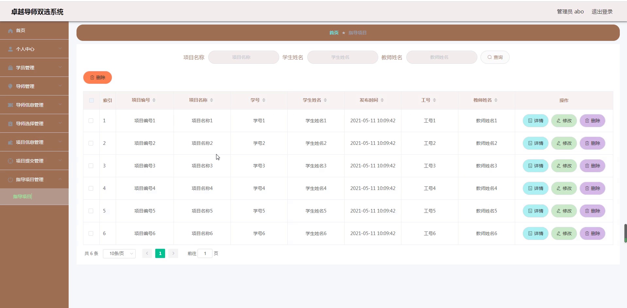This screenshot has width=627, height=308.
Task: Click the home icon beside 首页 in sidebar
Action: click(10, 31)
